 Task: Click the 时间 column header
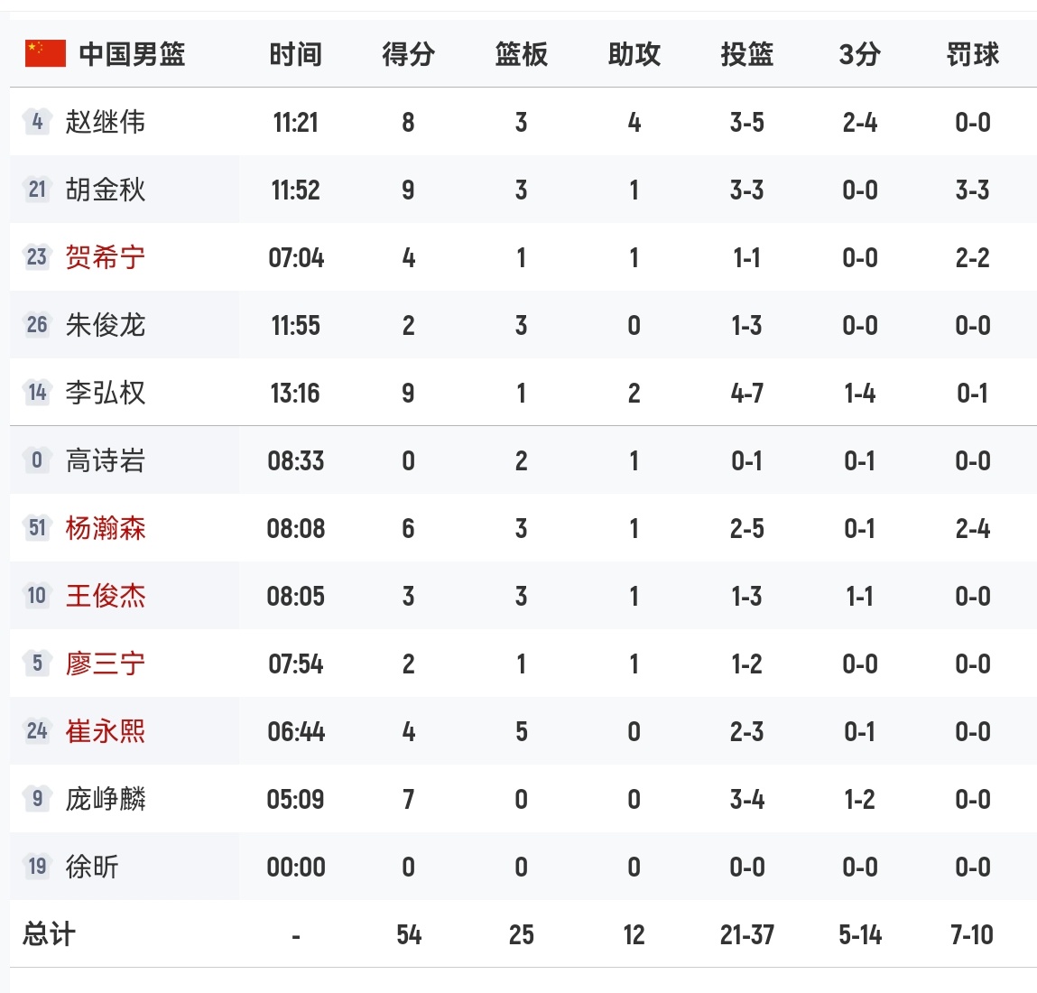(x=296, y=54)
